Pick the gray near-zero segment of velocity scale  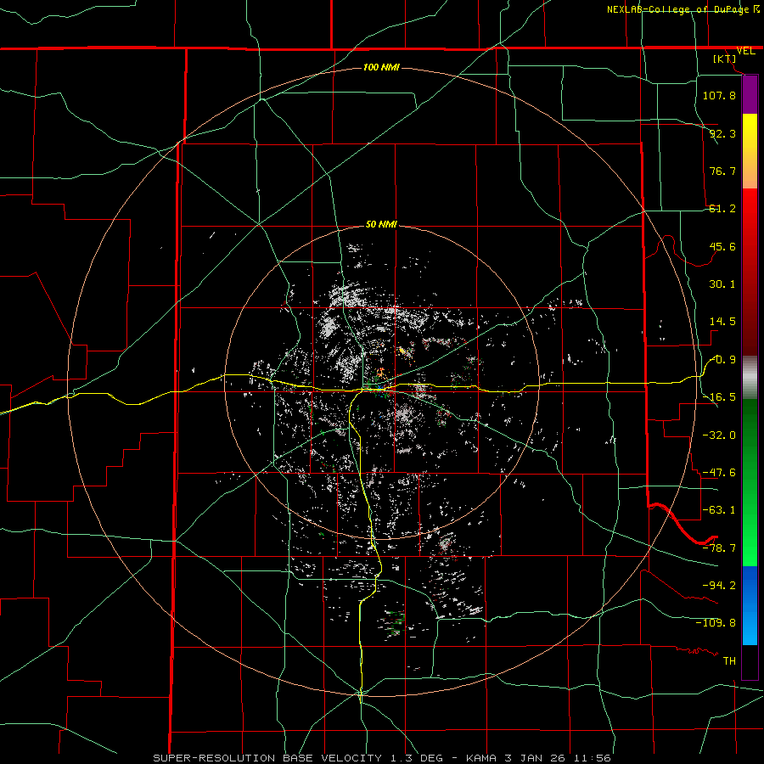(x=750, y=378)
